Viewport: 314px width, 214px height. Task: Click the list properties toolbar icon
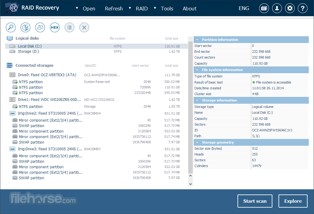[69, 27]
